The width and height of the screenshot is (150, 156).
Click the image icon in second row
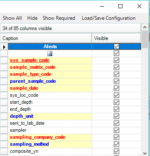[50, 54]
